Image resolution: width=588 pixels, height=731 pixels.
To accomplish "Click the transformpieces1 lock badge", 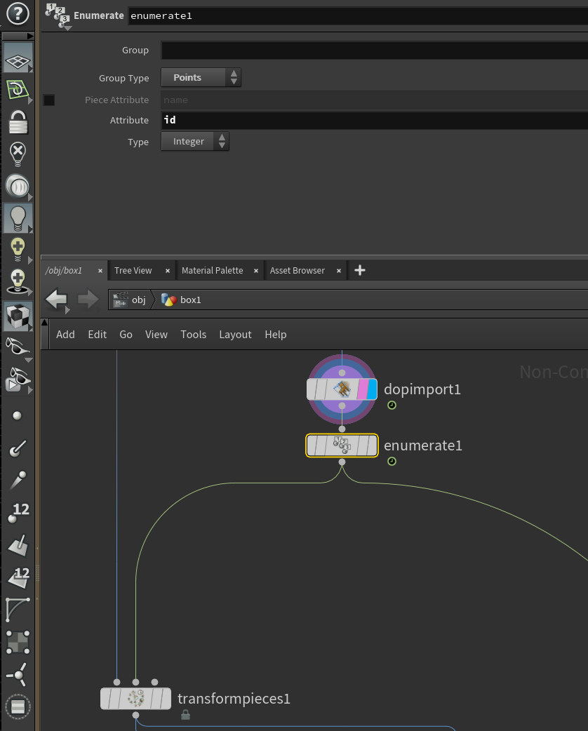I will pyautogui.click(x=185, y=715).
